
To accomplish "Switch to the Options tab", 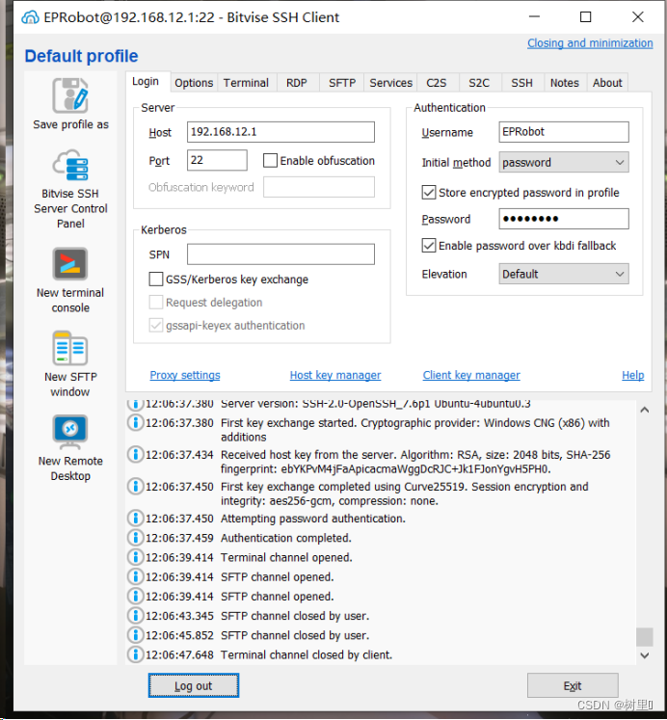I will click(194, 83).
